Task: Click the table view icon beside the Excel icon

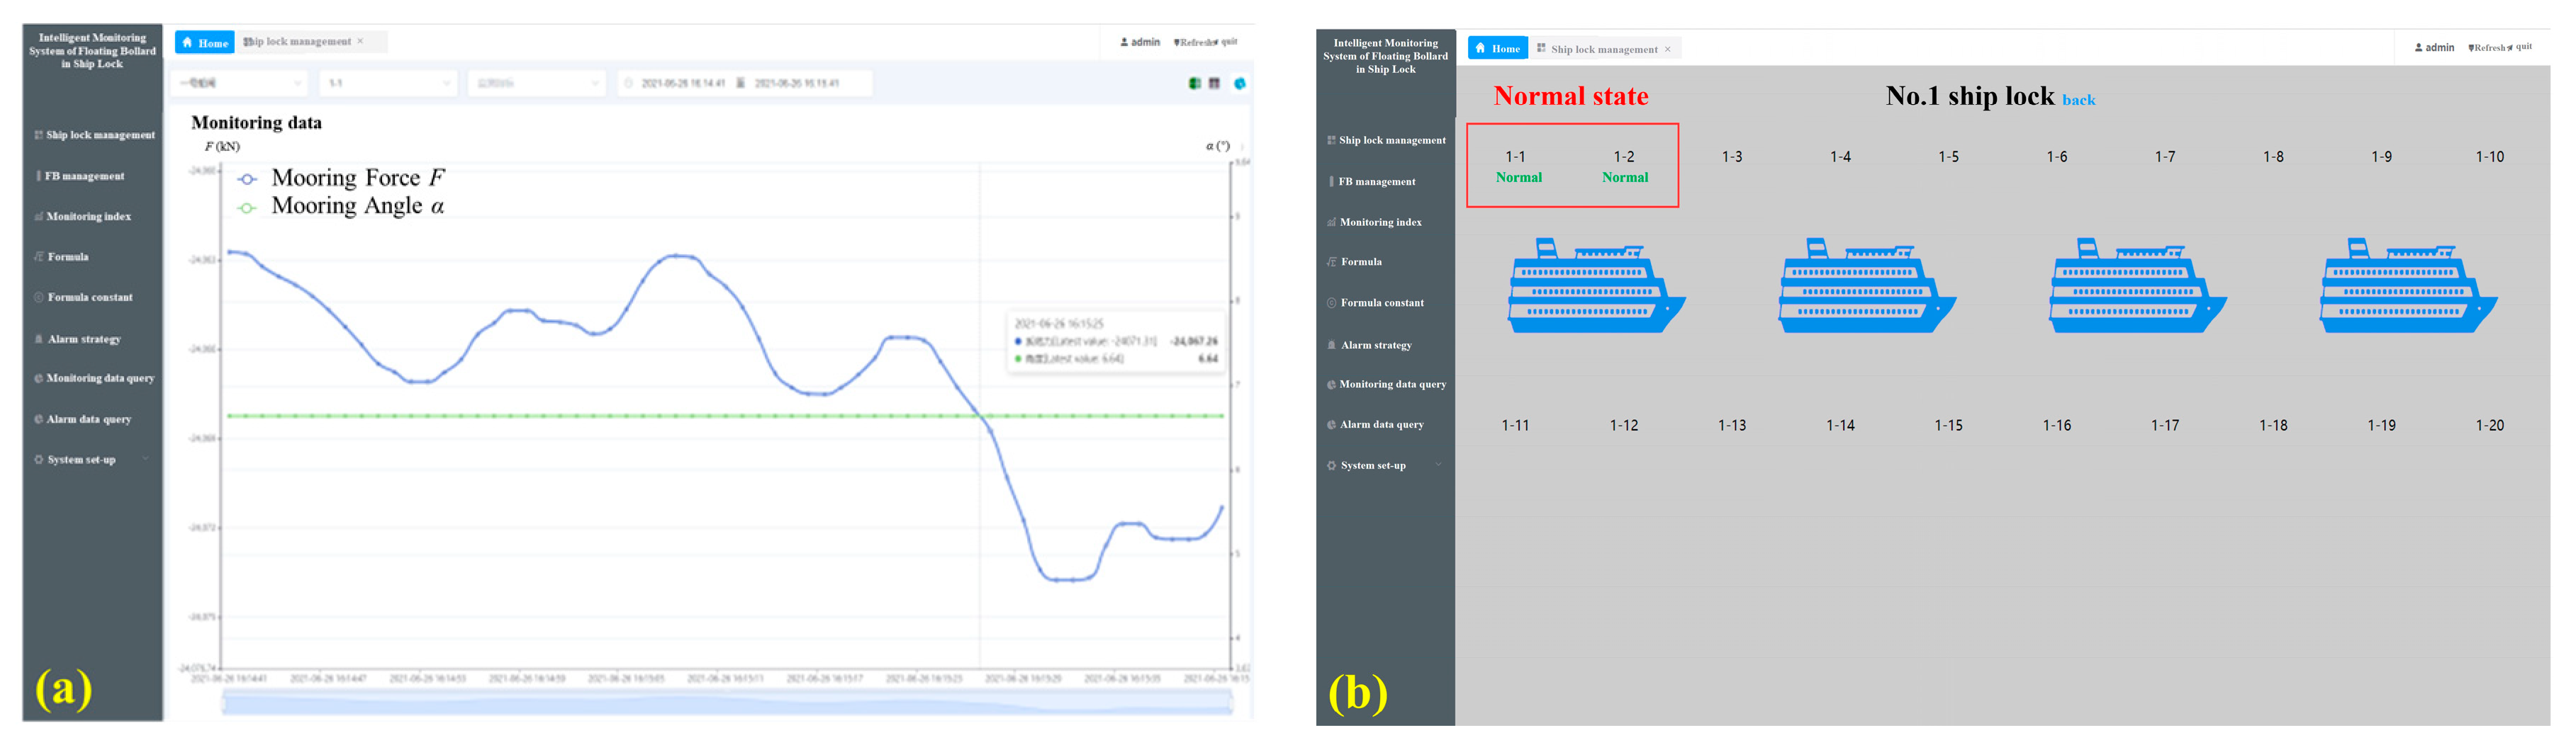Action: click(1214, 84)
